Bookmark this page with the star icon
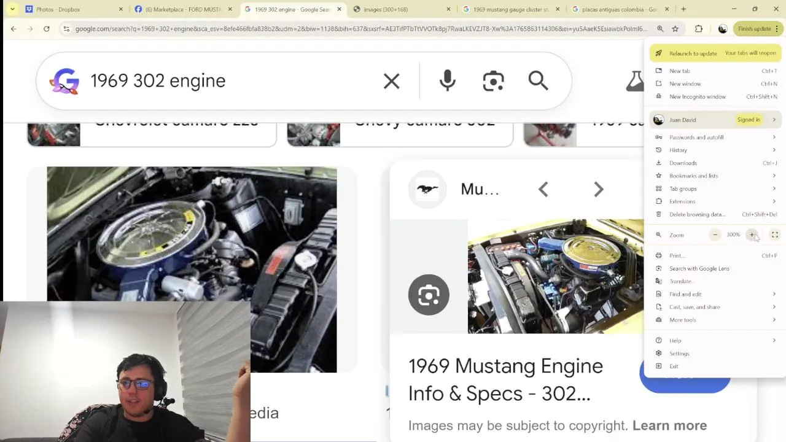This screenshot has width=786, height=442. [x=675, y=29]
